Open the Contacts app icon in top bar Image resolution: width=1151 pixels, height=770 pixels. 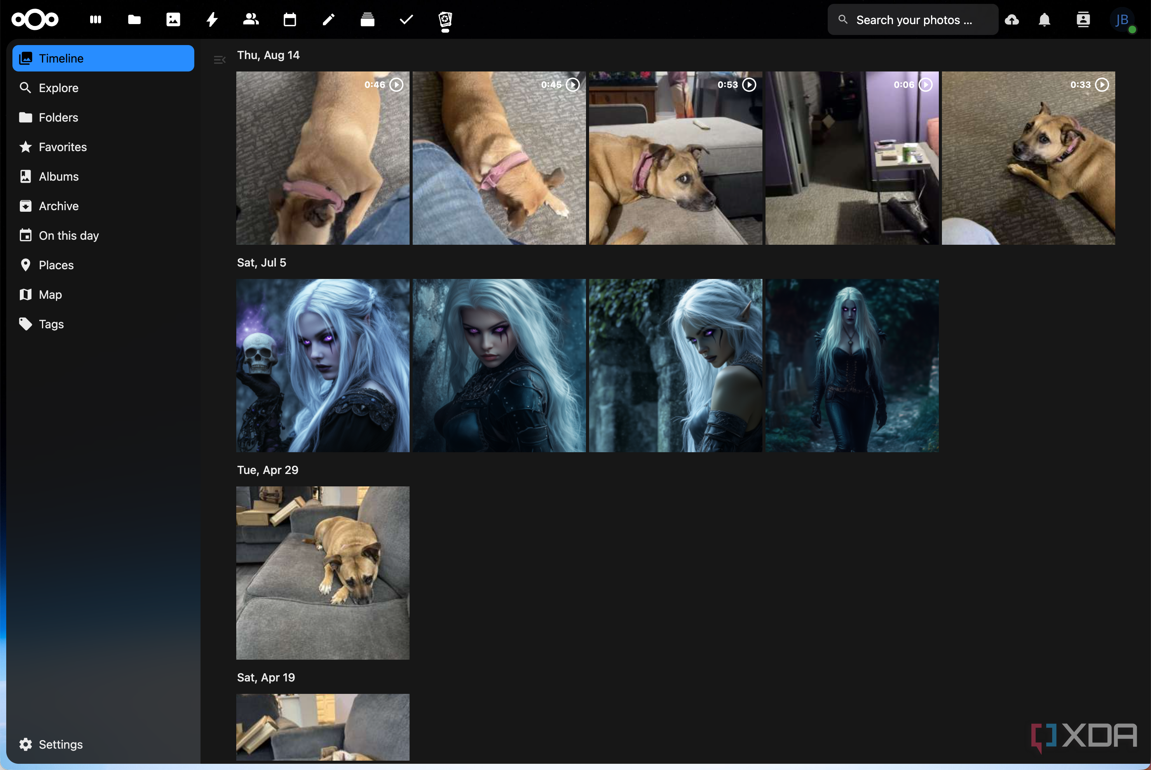[251, 20]
